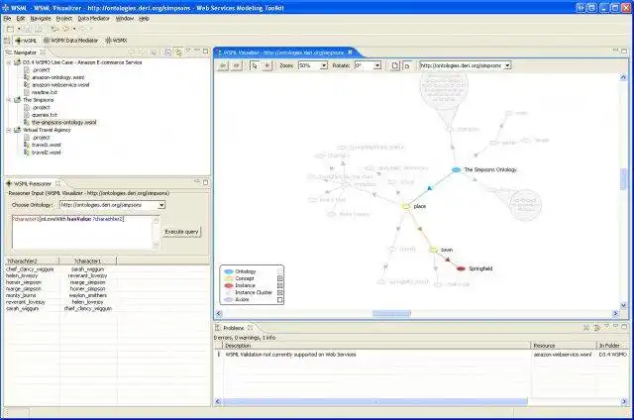The height and width of the screenshot is (420, 634).
Task: Click the Visualizer vertical scrollbar thumb
Action: pos(623,179)
